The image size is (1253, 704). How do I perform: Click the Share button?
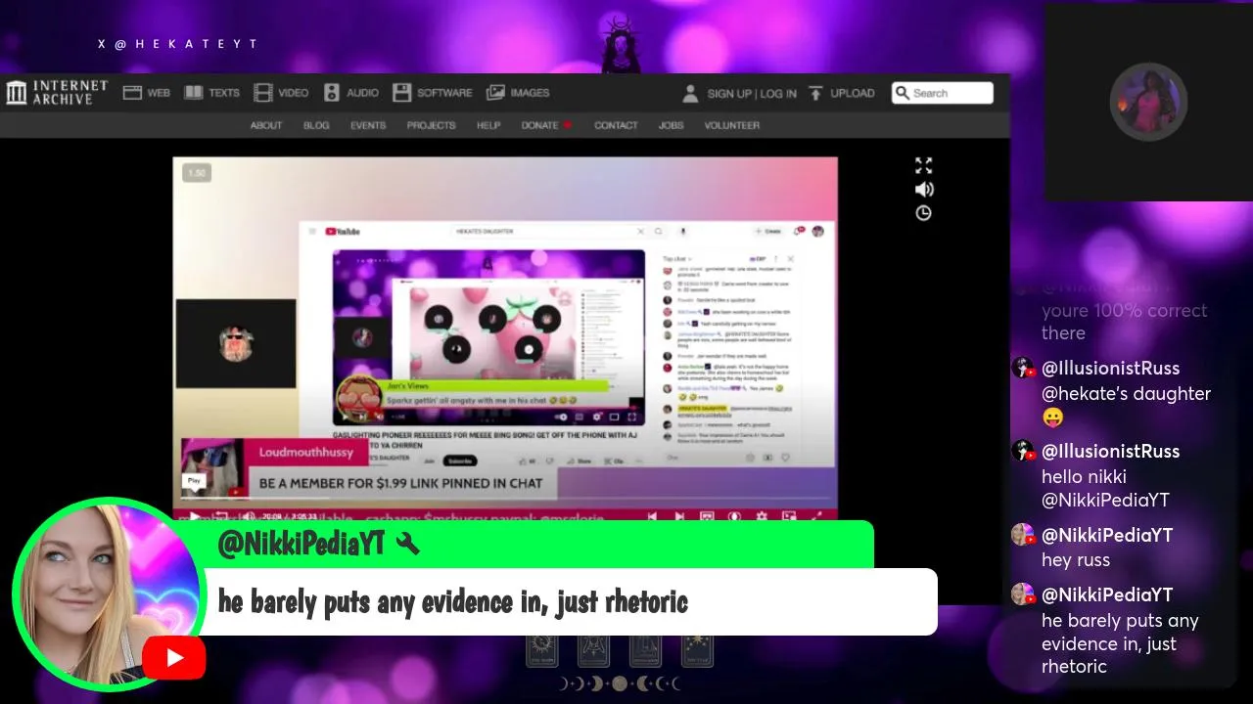(x=579, y=461)
